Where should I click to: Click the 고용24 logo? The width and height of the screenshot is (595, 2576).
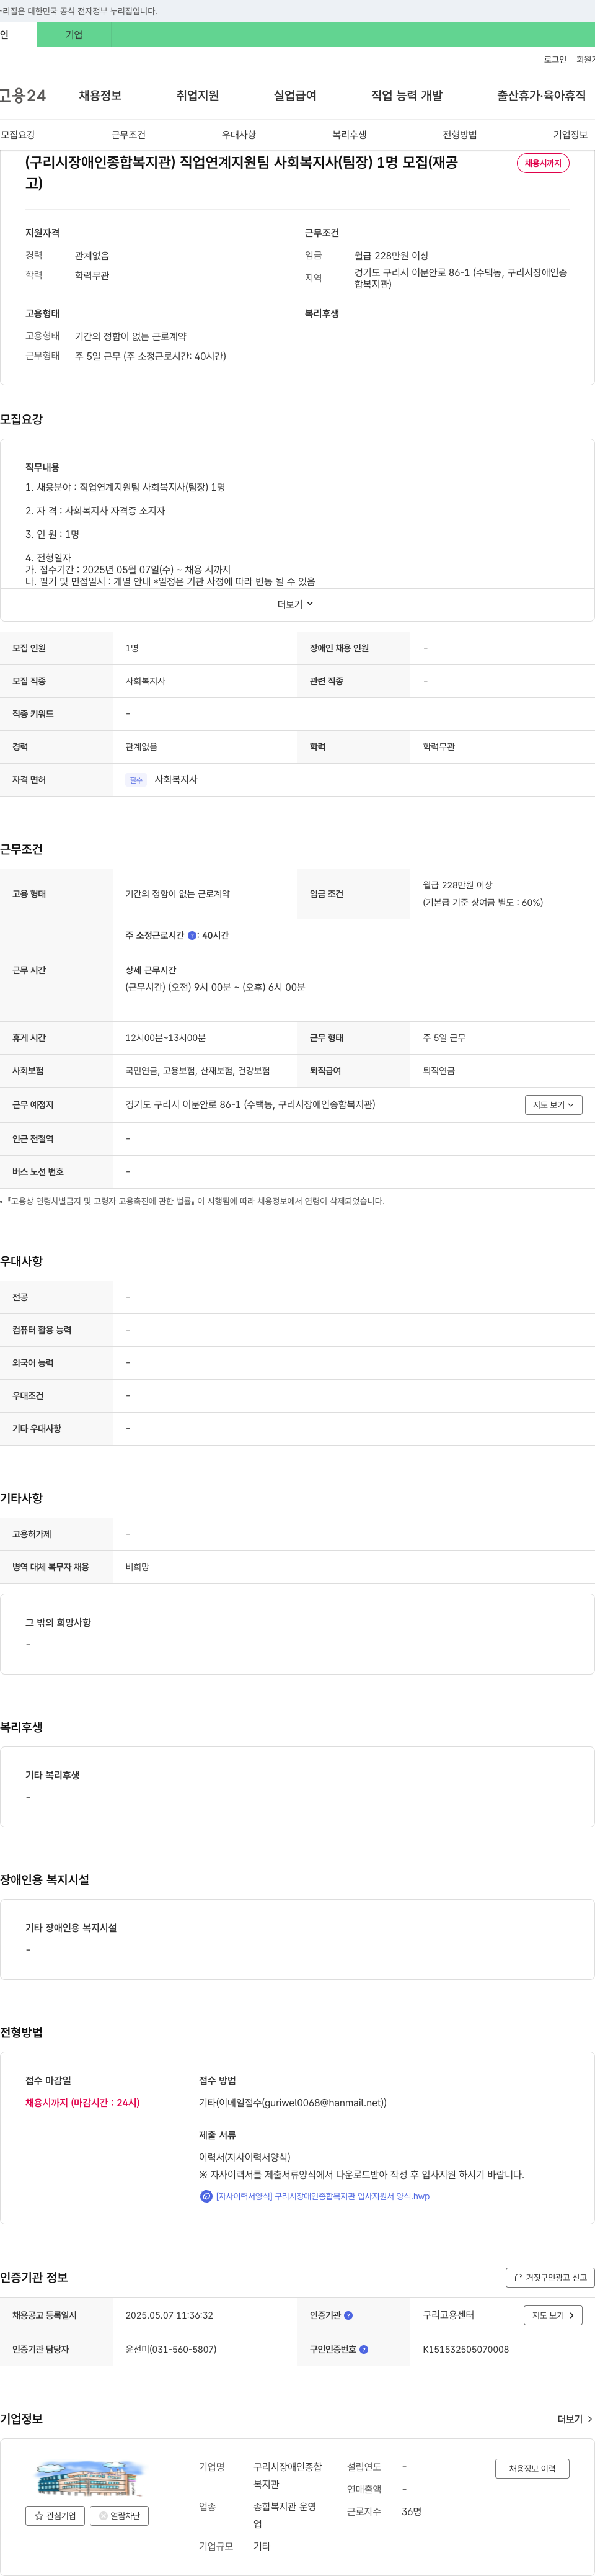23,96
